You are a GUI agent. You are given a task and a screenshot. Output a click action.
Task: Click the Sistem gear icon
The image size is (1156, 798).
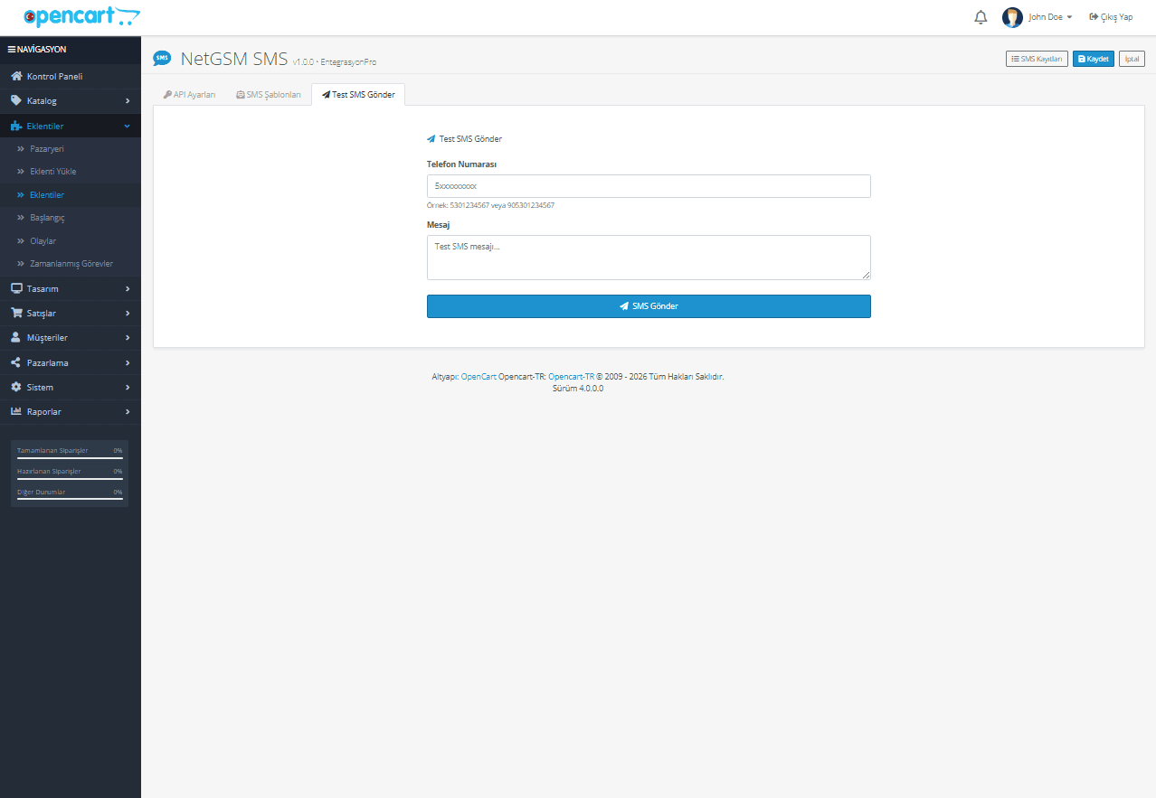point(16,387)
